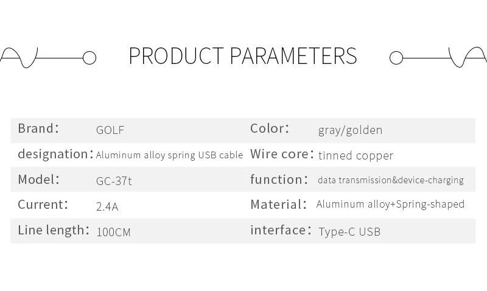The height and width of the screenshot is (291, 487).
Task: Click Aluminum alloy+Spring-shaped material text
Action: click(390, 205)
